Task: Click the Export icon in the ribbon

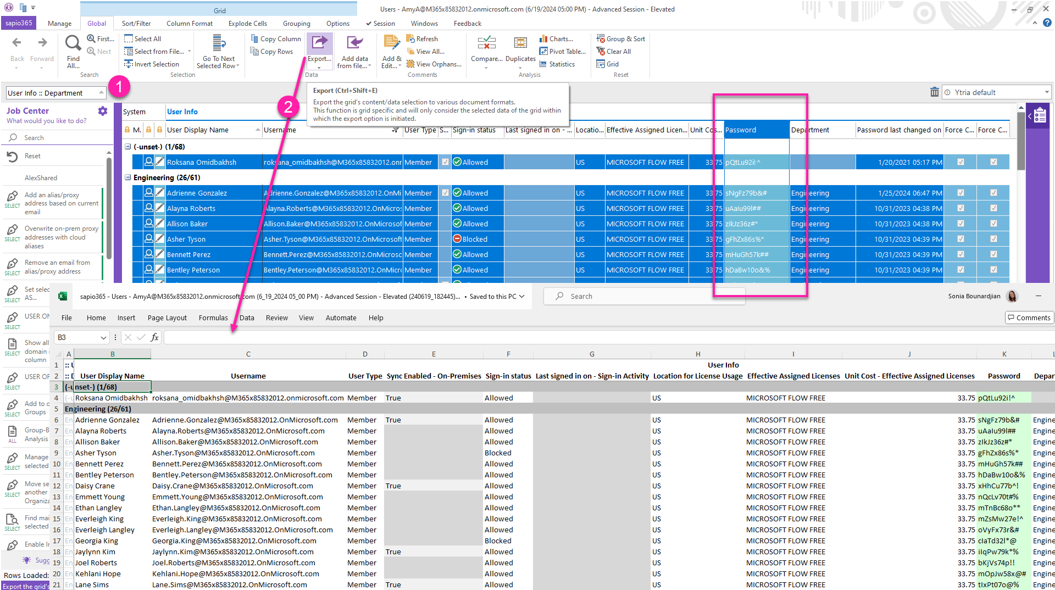Action: (319, 43)
